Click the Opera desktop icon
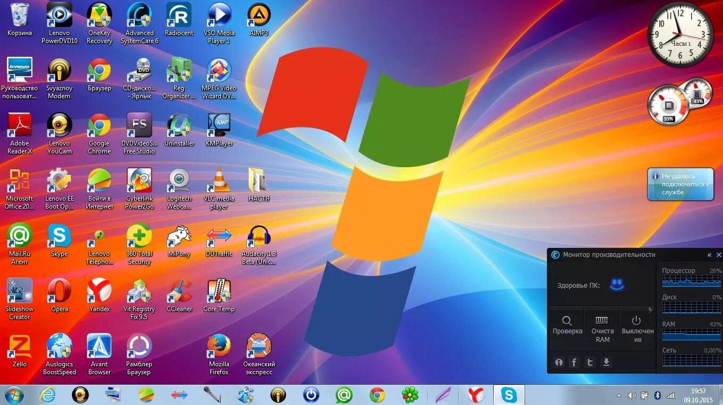Image resolution: width=723 pixels, height=405 pixels. (x=60, y=296)
